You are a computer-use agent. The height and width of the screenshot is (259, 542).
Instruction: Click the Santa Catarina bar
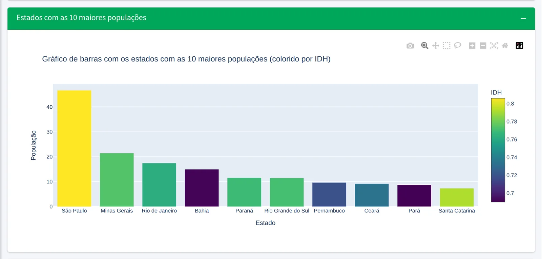point(457,198)
